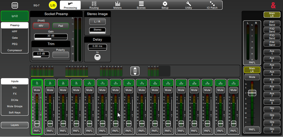
Task: Select the FX1 Send mix
Action: 272,23
